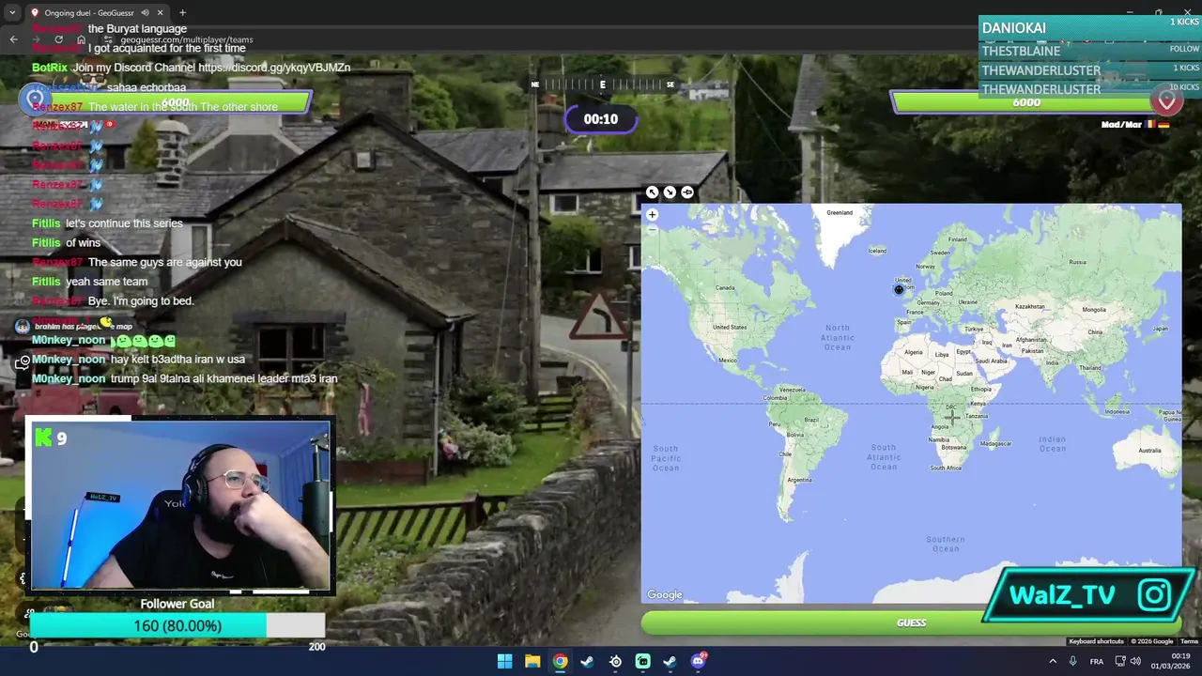Open the second Steam taskbar icon
This screenshot has width=1202, height=676.
[670, 661]
